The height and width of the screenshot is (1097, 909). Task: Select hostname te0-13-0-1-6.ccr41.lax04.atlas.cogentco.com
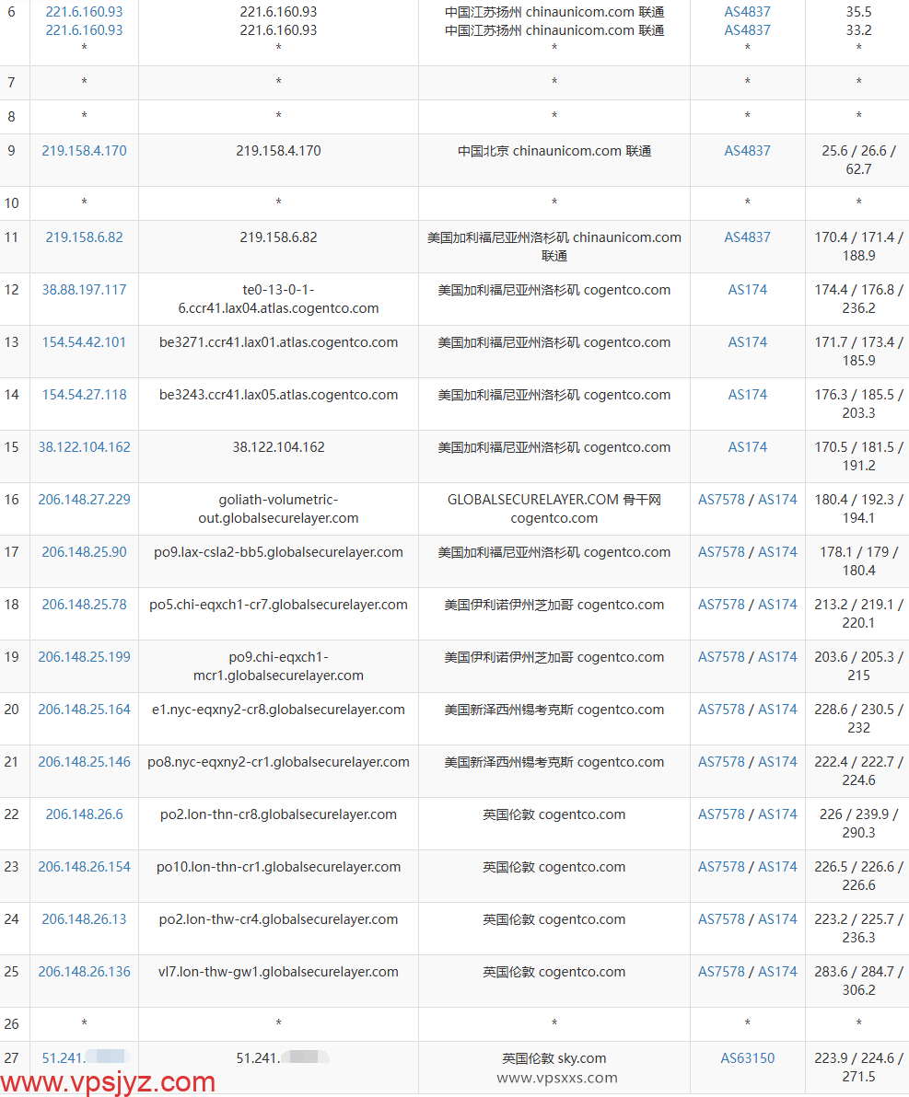[279, 299]
